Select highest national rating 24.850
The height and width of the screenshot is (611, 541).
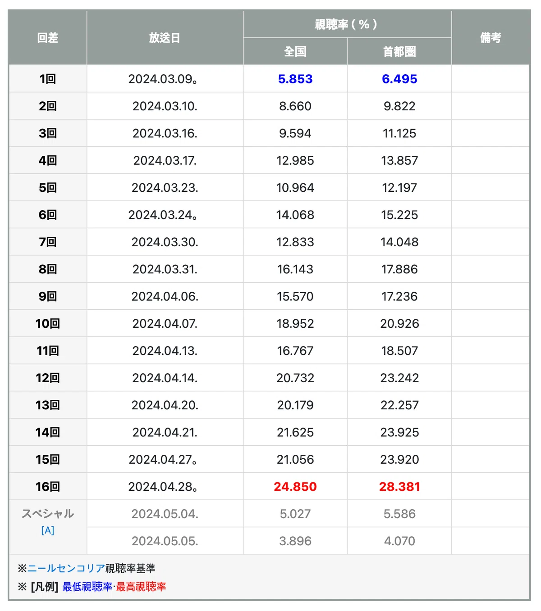295,487
